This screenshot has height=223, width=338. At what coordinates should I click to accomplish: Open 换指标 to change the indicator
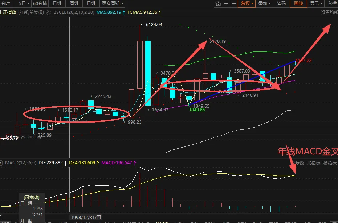[x=330, y=163]
